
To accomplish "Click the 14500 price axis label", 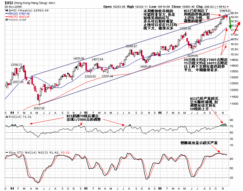I will tap(234, 60).
